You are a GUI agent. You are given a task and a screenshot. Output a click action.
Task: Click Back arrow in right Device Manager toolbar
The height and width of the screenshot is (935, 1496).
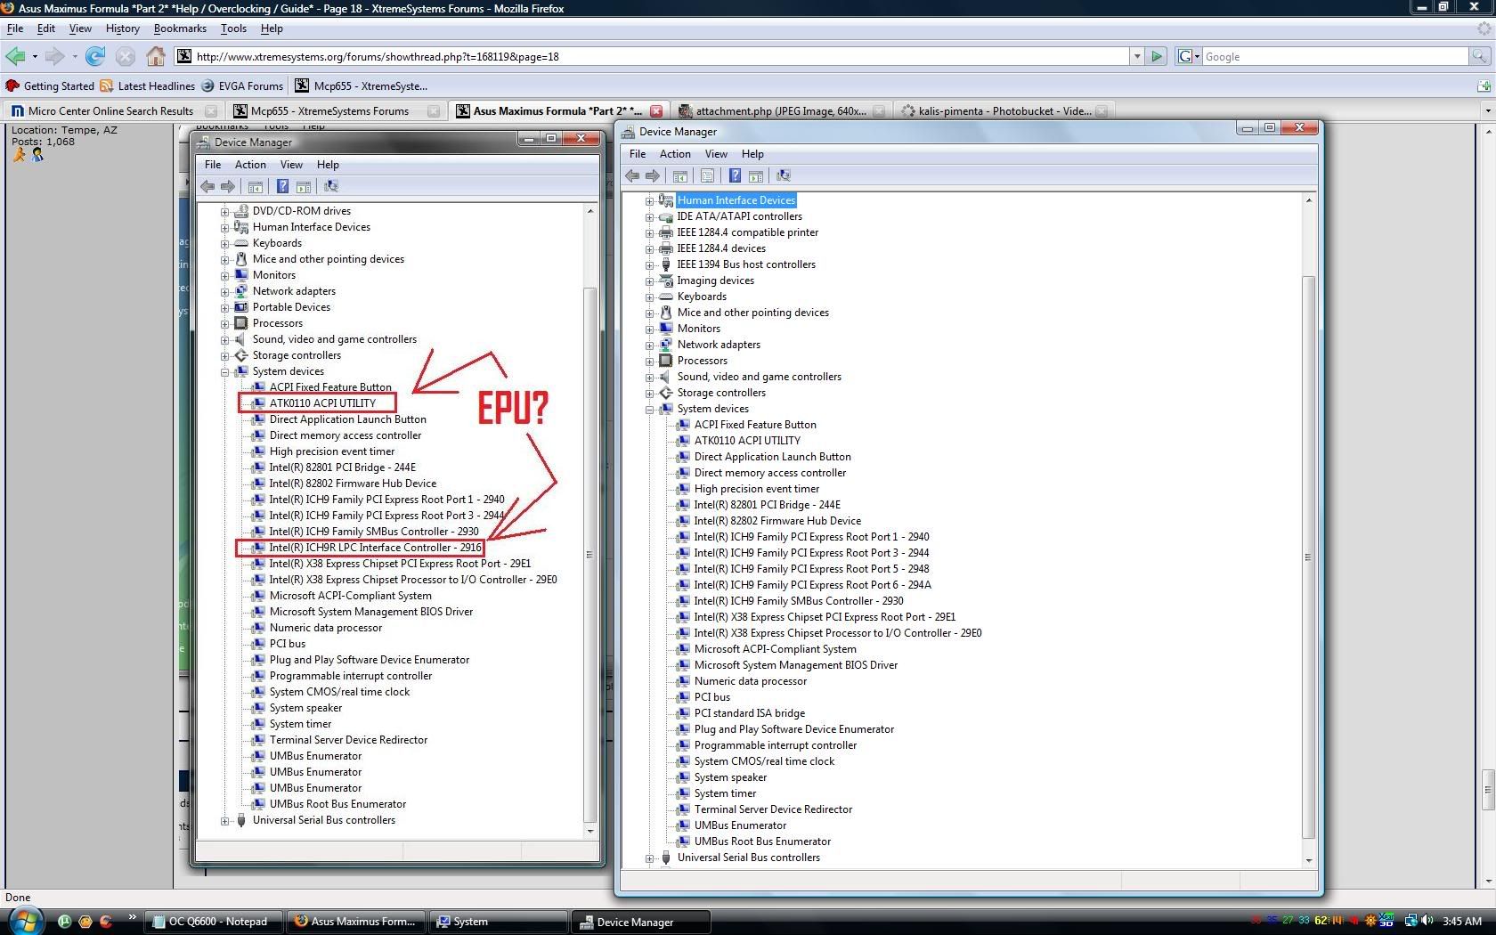pyautogui.click(x=632, y=175)
